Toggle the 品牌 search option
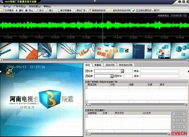The width and height of the screenshot is (189, 137). click(87, 76)
